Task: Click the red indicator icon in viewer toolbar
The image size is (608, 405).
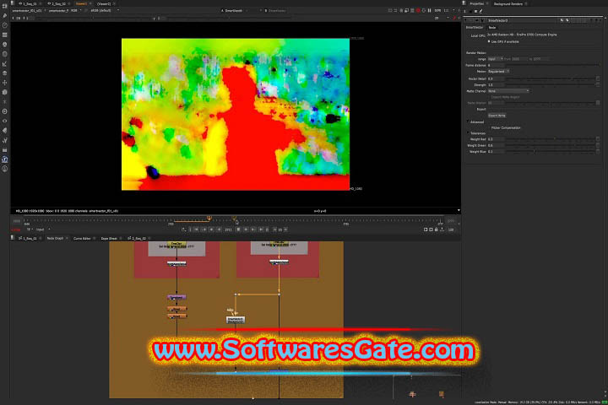Action: 418,10
